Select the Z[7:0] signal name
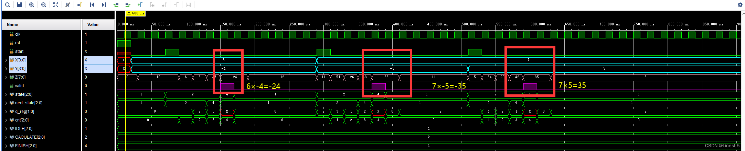745x151 pixels. click(20, 77)
